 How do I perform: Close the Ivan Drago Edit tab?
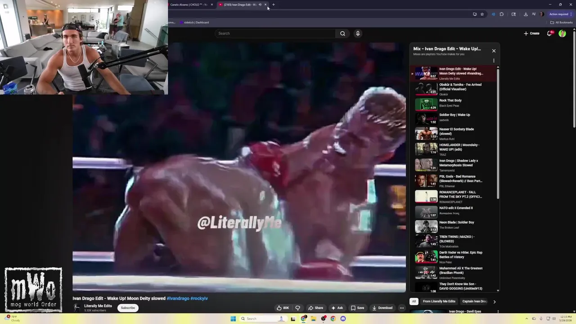tap(265, 4)
